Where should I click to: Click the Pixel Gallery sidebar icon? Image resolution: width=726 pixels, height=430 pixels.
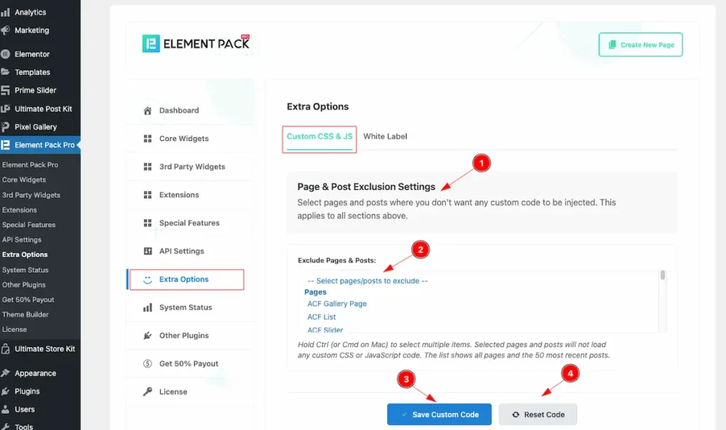(x=6, y=127)
